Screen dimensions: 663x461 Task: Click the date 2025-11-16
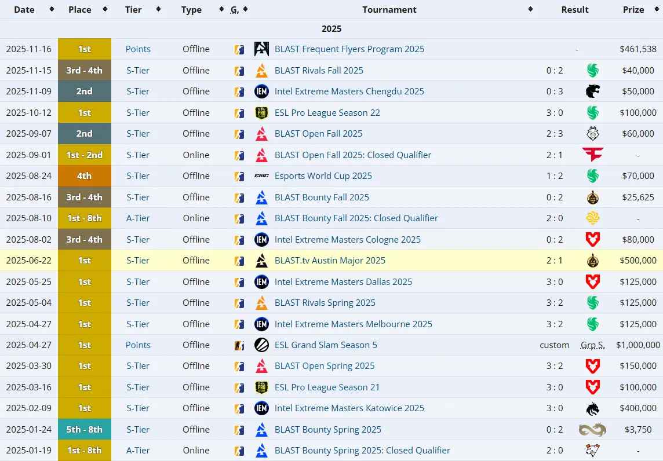pyautogui.click(x=29, y=49)
